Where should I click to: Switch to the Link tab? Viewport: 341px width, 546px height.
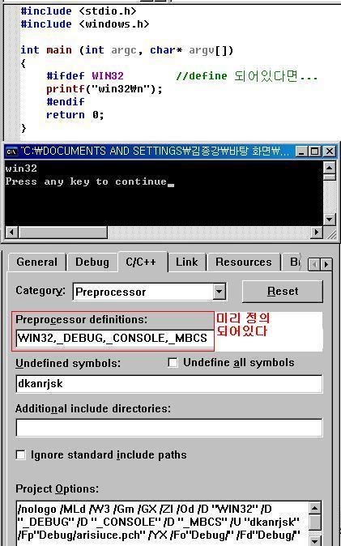187,262
